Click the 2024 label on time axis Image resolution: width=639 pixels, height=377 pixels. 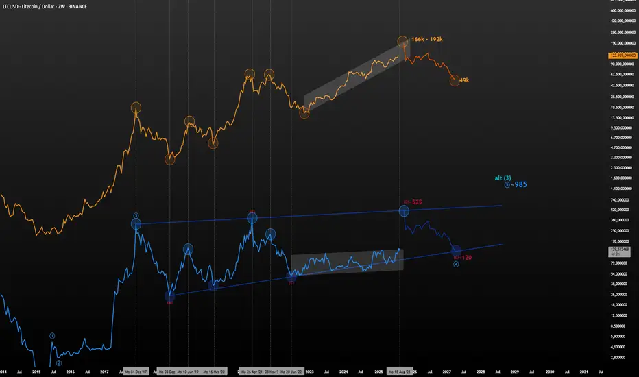click(x=343, y=372)
